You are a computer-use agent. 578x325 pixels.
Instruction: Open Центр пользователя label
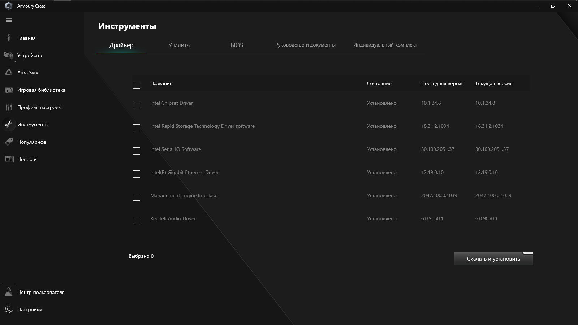(x=41, y=292)
